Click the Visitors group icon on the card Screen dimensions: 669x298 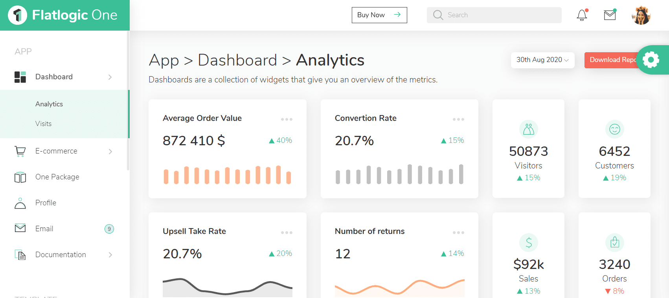pos(528,129)
